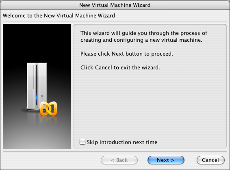Viewport: 230px width, 170px height.
Task: Click the 'Skip introduction next time' label text
Action: pos(122,142)
